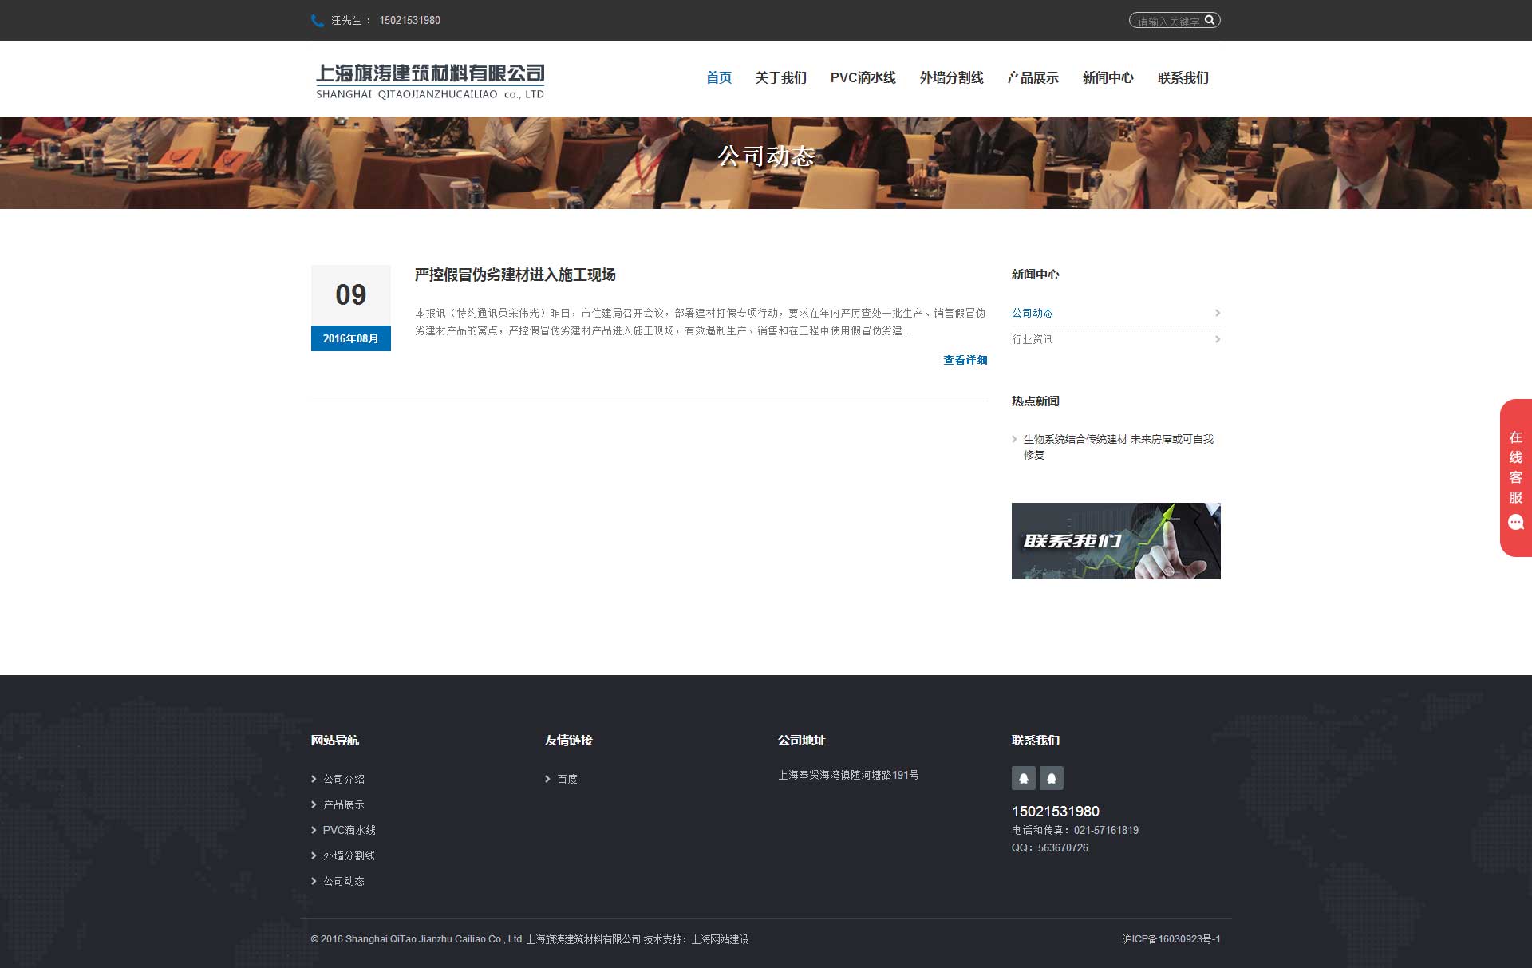This screenshot has height=968, width=1532.
Task: Click the QQ number 563670726 text
Action: tap(1063, 847)
